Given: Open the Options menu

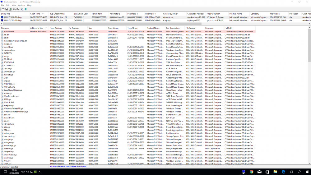Looking at the screenshot, I should tap(21, 5).
